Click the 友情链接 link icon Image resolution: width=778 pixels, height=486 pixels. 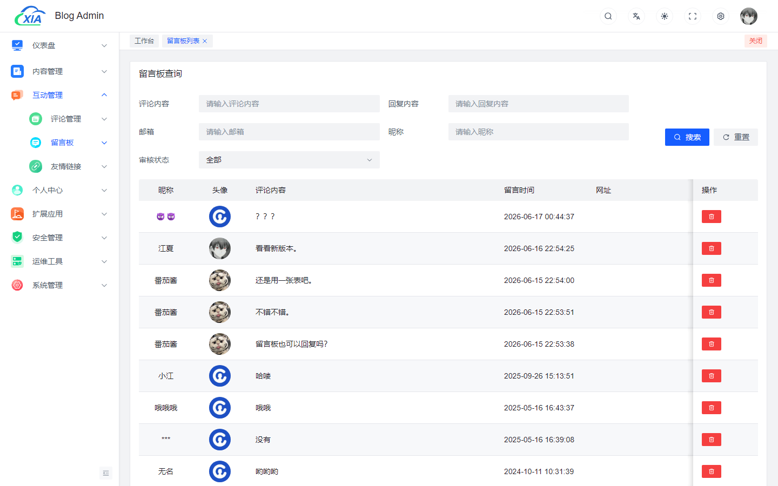point(36,166)
